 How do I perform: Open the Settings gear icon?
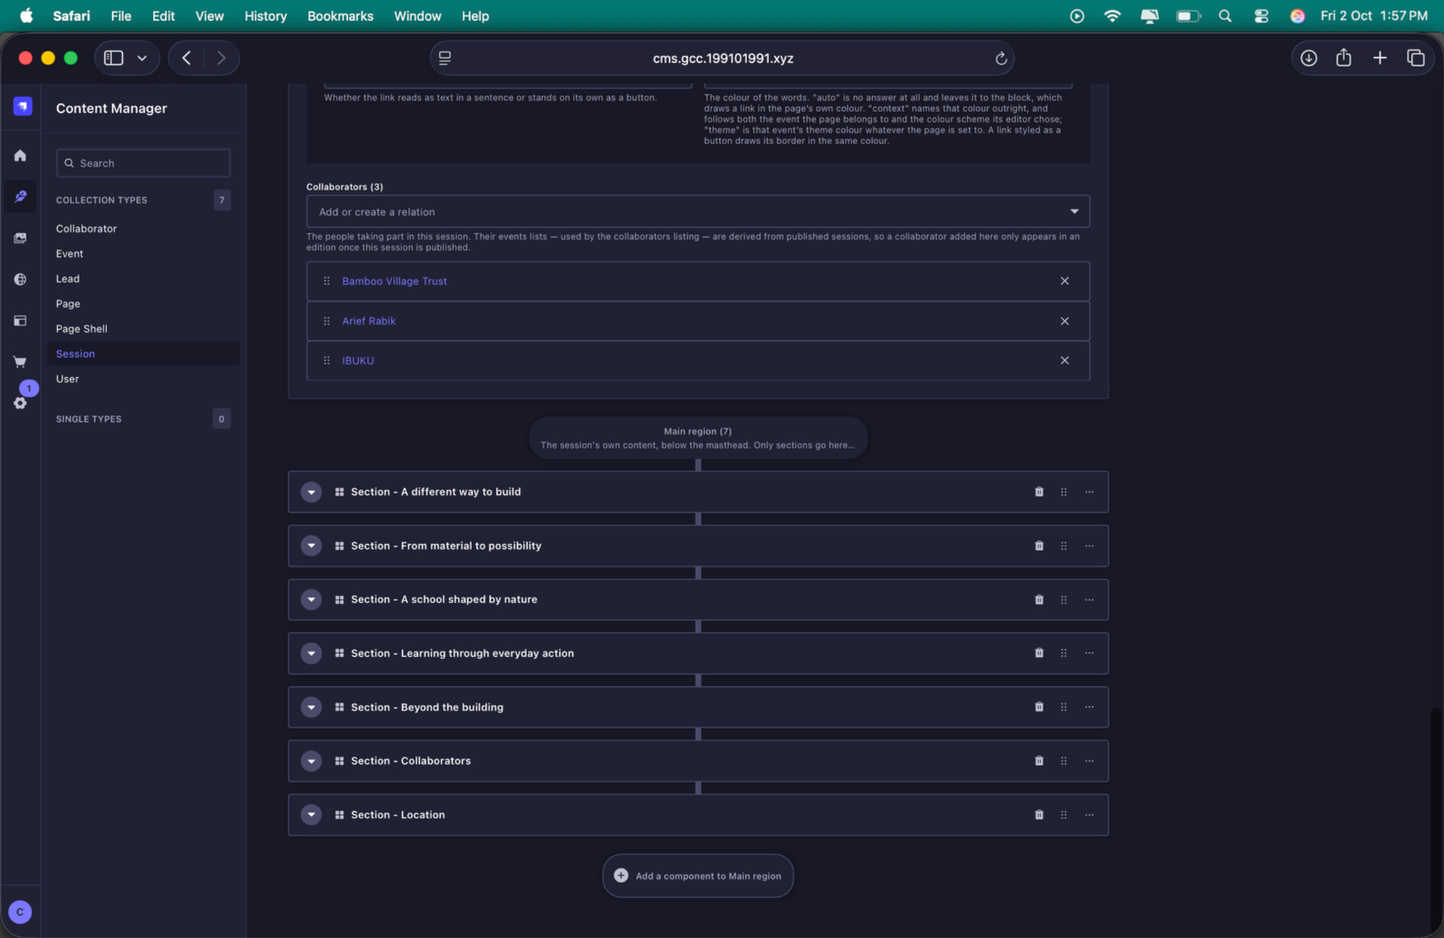(x=20, y=403)
